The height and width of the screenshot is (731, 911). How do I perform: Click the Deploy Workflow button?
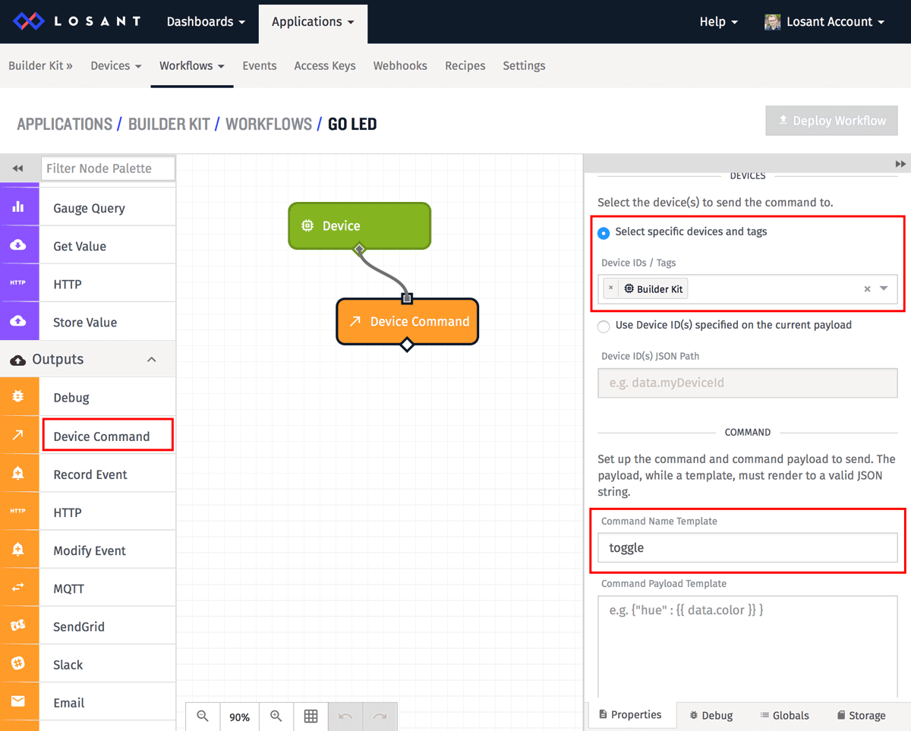tap(832, 121)
